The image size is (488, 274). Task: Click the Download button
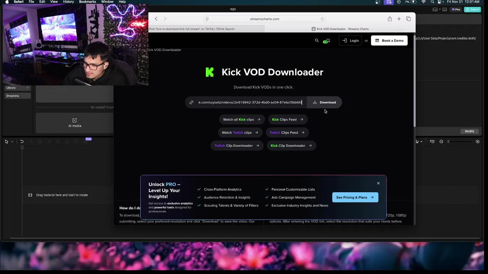(x=324, y=102)
